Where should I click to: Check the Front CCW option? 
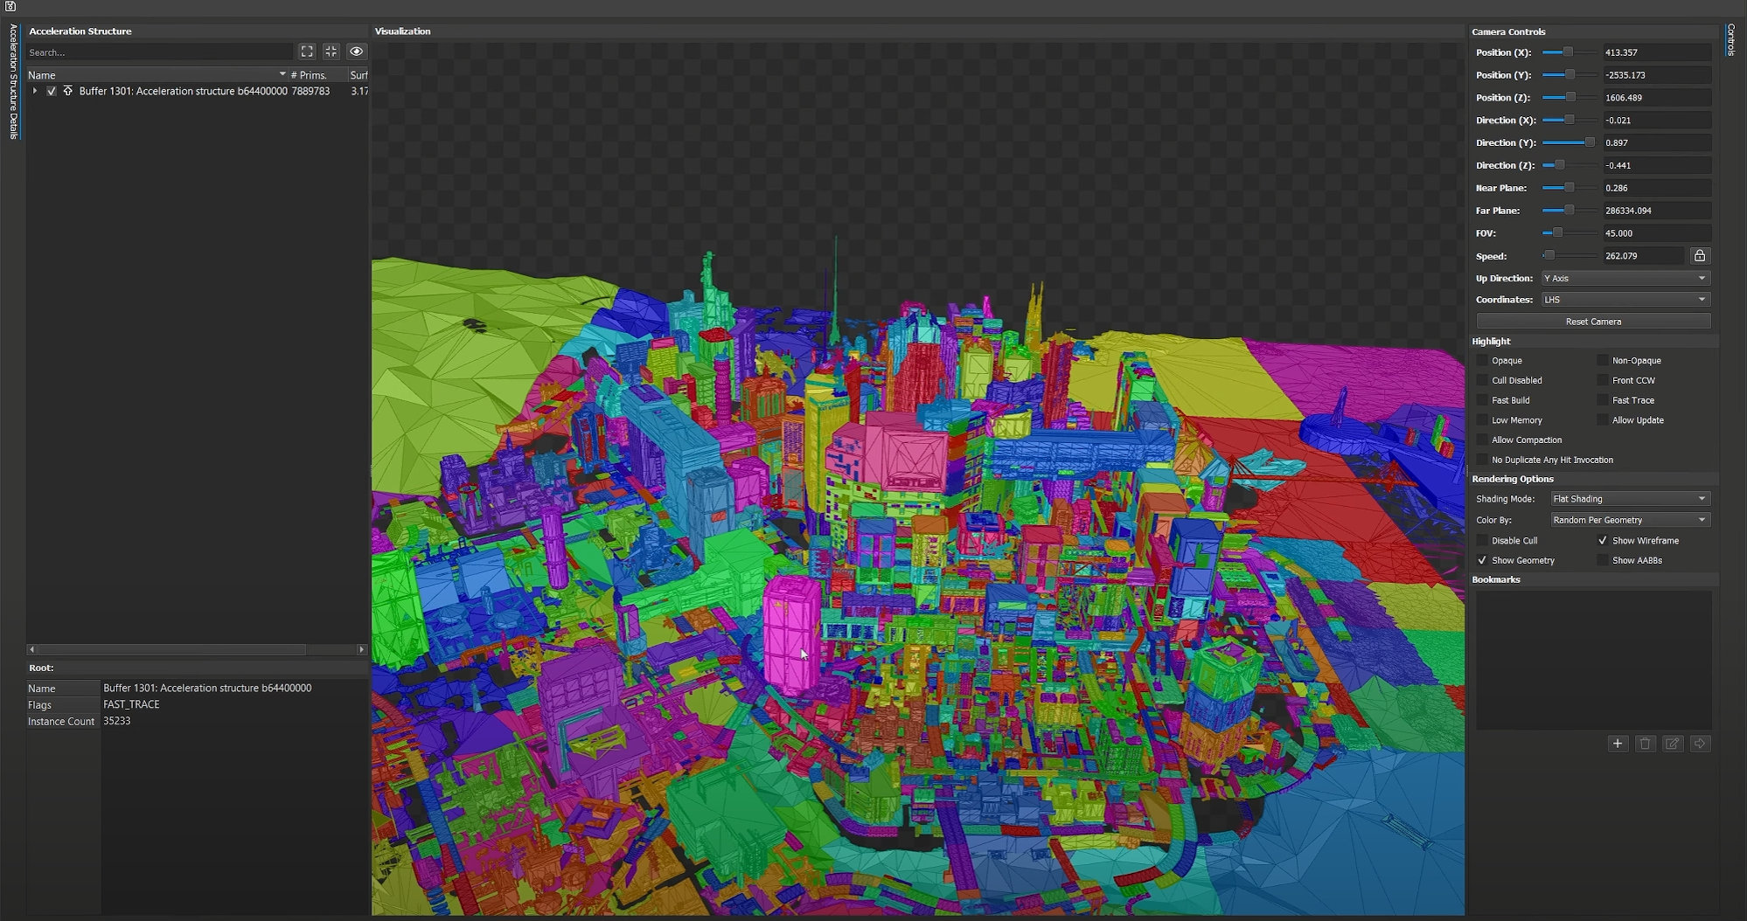(1603, 380)
